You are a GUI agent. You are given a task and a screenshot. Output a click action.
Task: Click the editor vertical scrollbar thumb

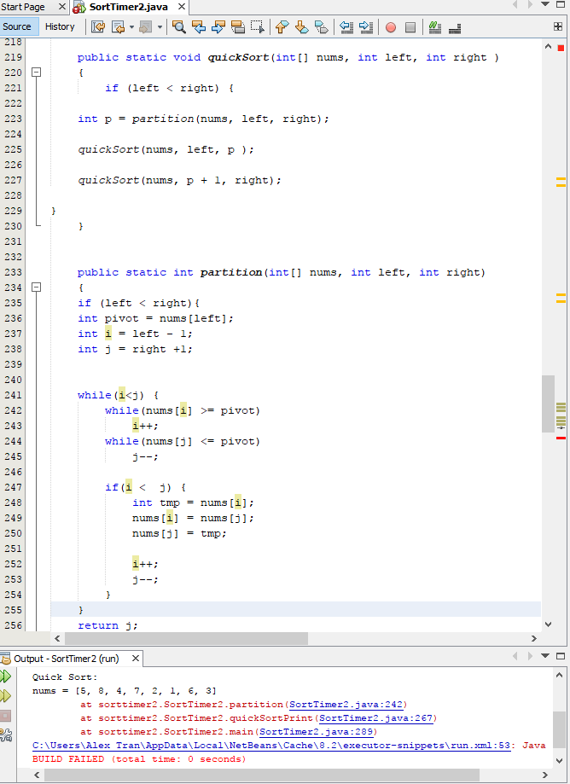tap(548, 404)
